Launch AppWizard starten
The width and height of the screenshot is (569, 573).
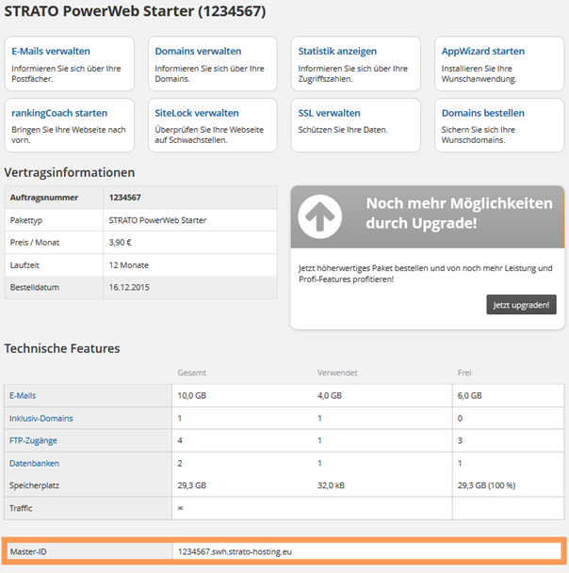[482, 52]
